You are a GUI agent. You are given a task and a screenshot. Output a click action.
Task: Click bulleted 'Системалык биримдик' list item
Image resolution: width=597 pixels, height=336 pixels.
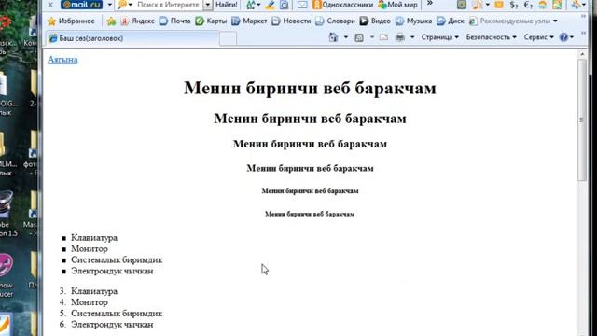coord(117,259)
